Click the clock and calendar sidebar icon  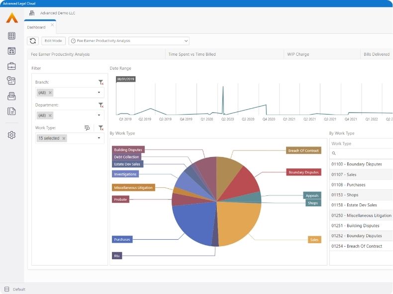point(11,81)
